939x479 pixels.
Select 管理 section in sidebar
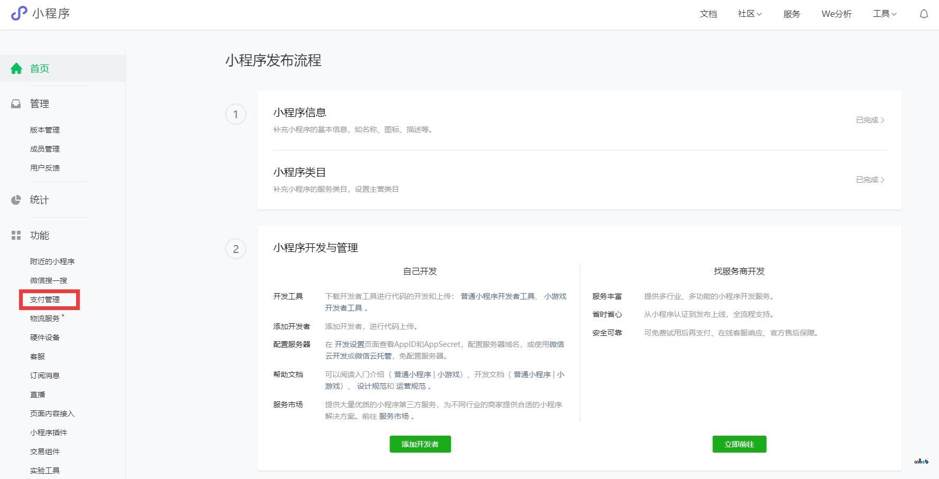pyautogui.click(x=40, y=104)
